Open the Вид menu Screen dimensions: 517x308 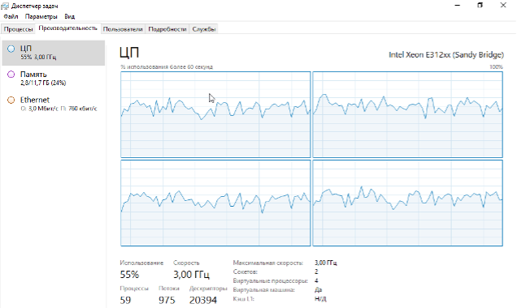pyautogui.click(x=70, y=16)
